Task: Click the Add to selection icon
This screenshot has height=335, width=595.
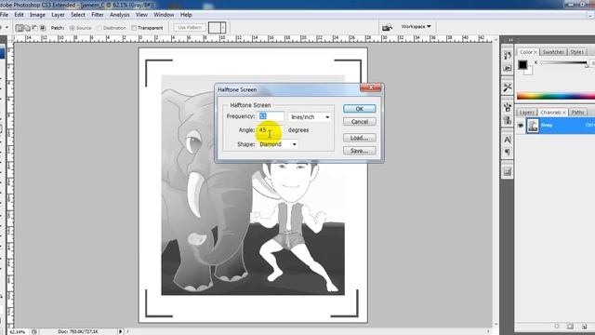Action: pyautogui.click(x=27, y=28)
